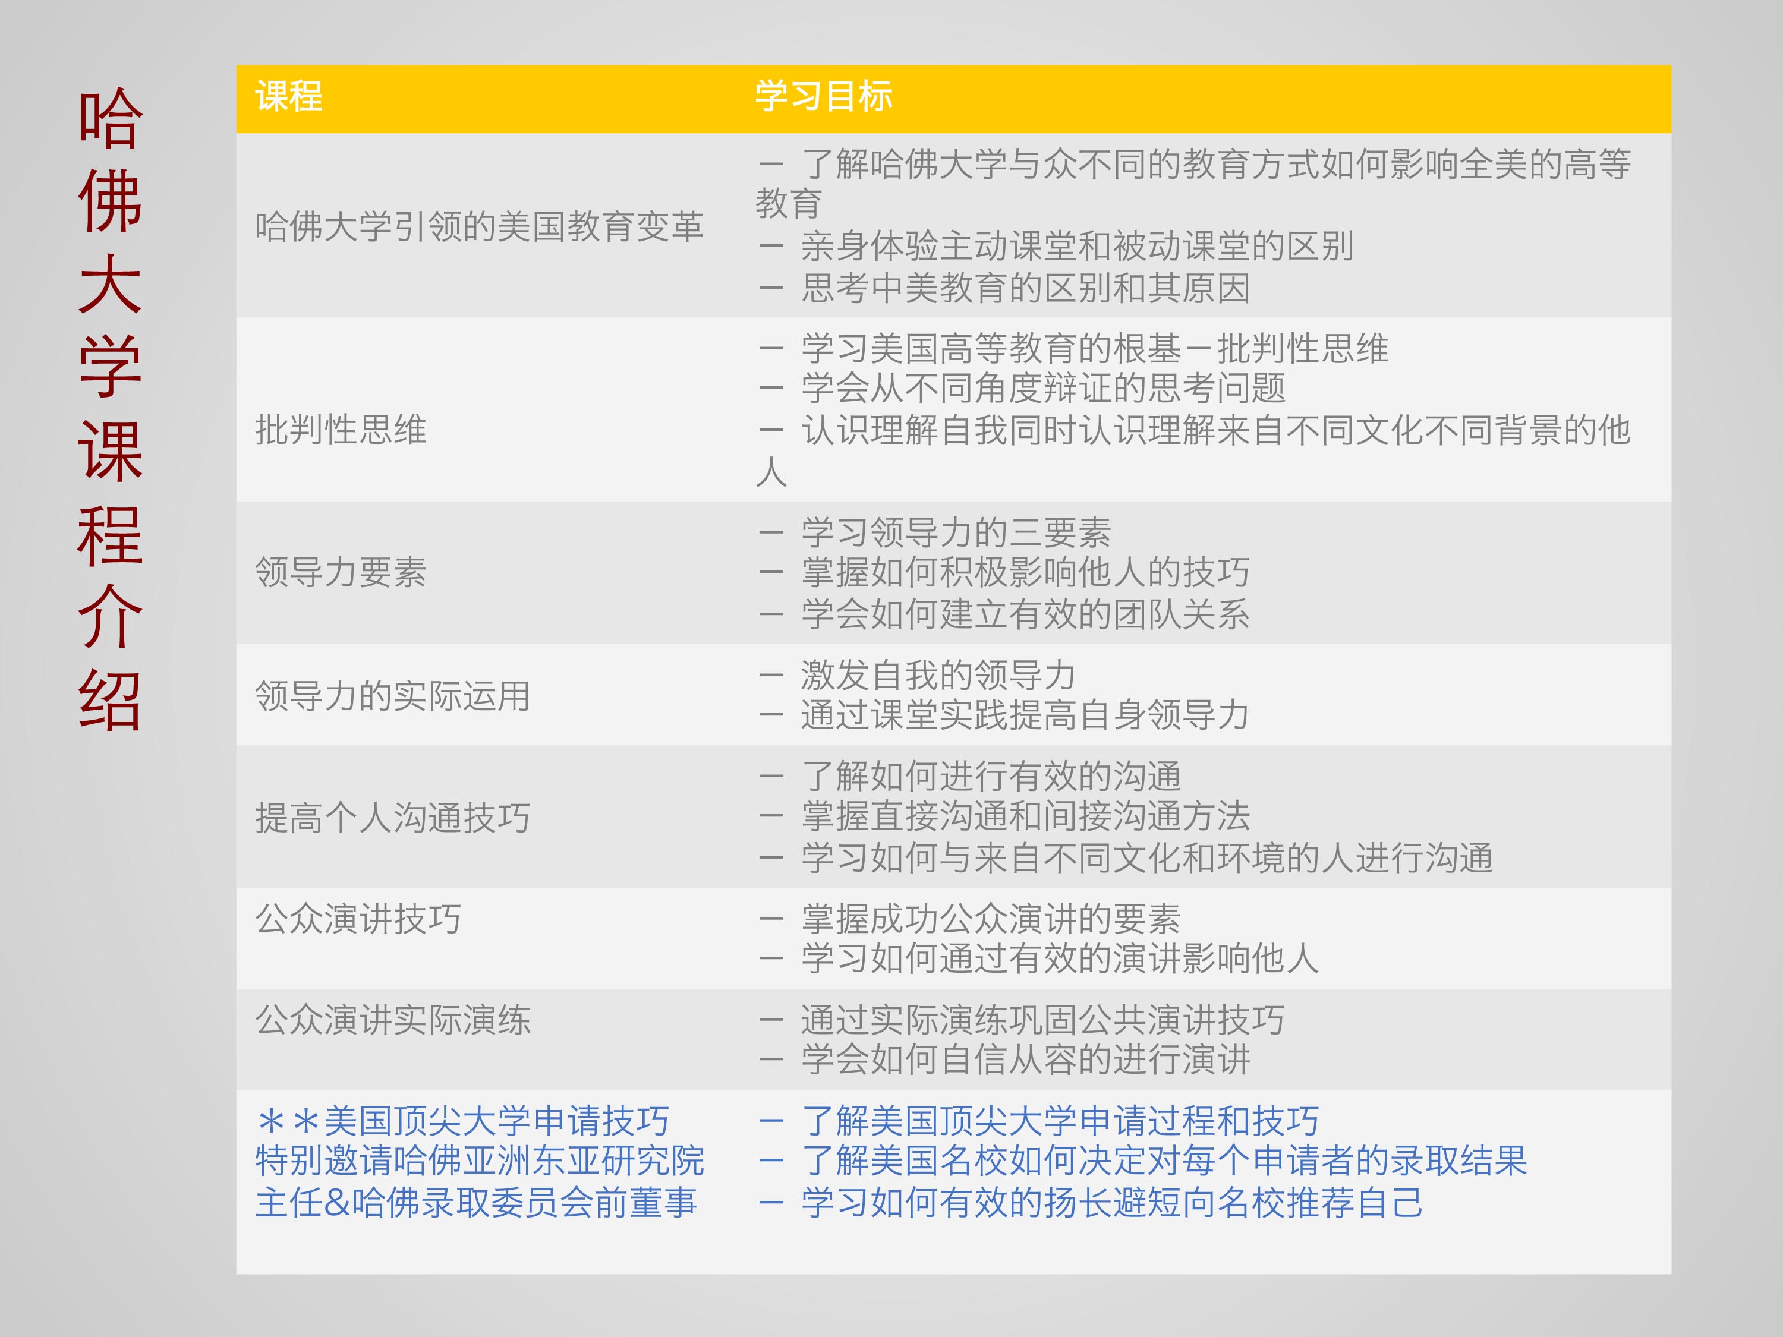1783x1337 pixels.
Task: Select the objective 学习领导力的三要素
Action: click(x=955, y=532)
